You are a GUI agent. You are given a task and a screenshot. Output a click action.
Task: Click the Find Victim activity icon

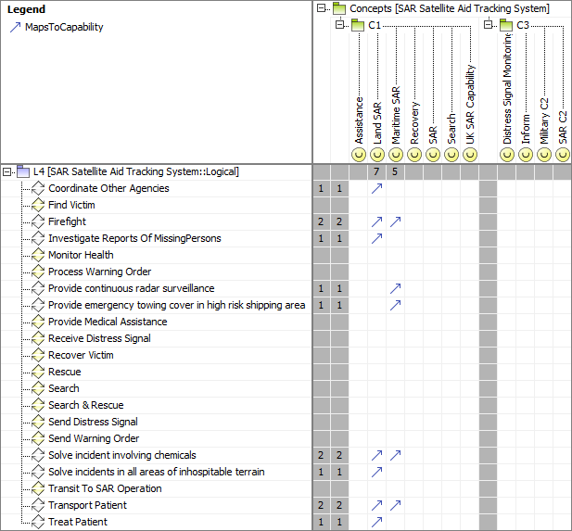click(x=38, y=205)
